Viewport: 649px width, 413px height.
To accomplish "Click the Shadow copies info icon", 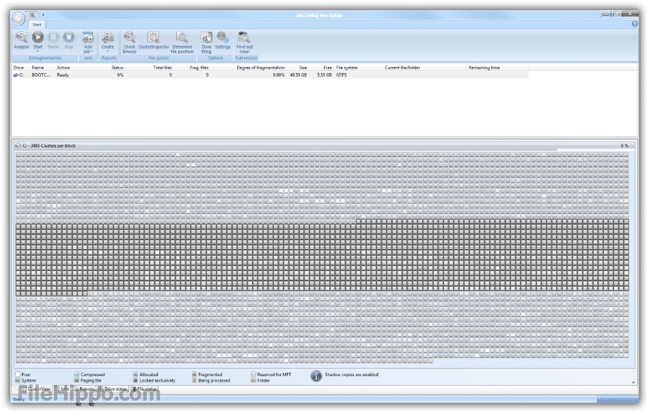I will click(x=316, y=376).
